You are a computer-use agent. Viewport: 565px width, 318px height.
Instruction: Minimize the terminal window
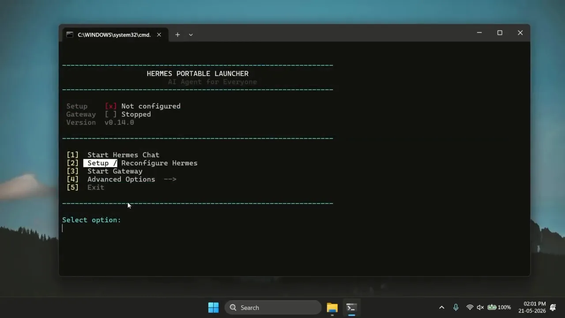tap(479, 33)
